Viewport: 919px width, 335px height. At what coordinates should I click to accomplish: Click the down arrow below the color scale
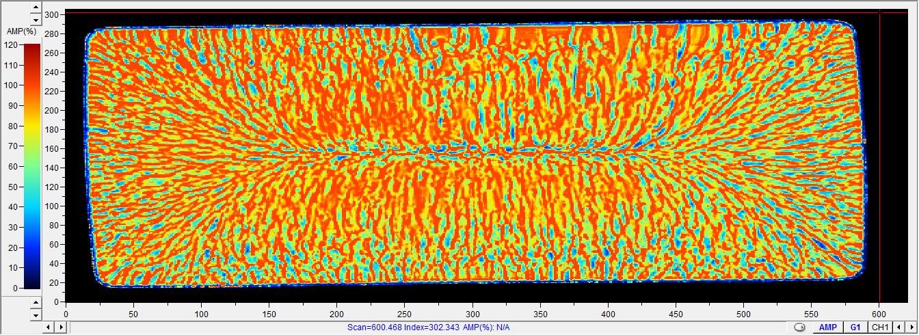(36, 314)
